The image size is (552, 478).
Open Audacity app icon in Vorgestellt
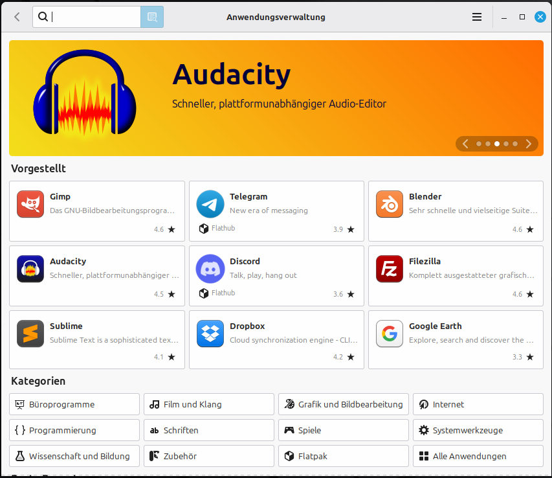point(30,269)
